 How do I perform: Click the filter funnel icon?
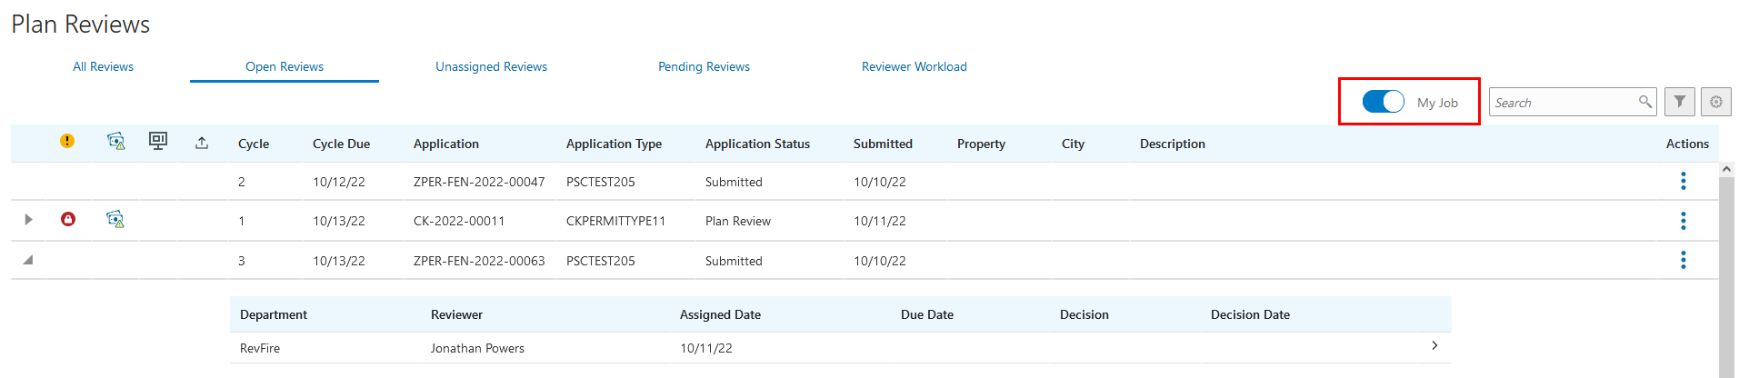[1679, 102]
